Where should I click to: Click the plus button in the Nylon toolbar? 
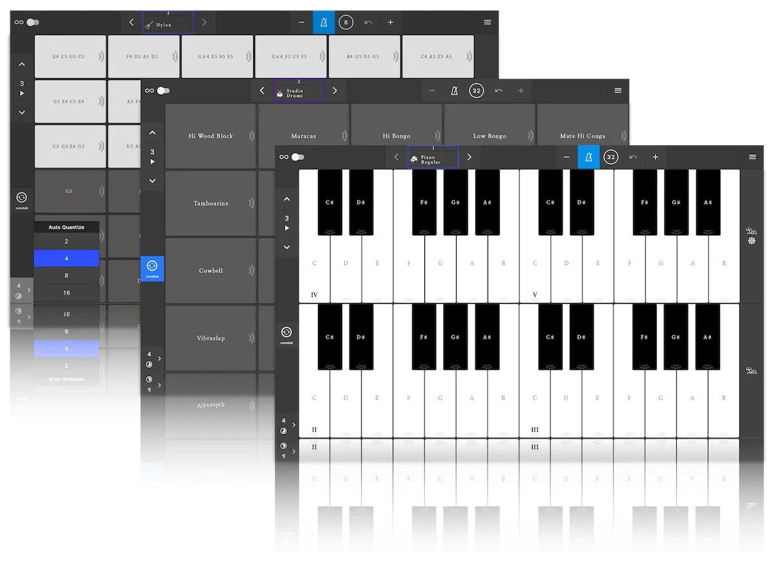point(391,23)
